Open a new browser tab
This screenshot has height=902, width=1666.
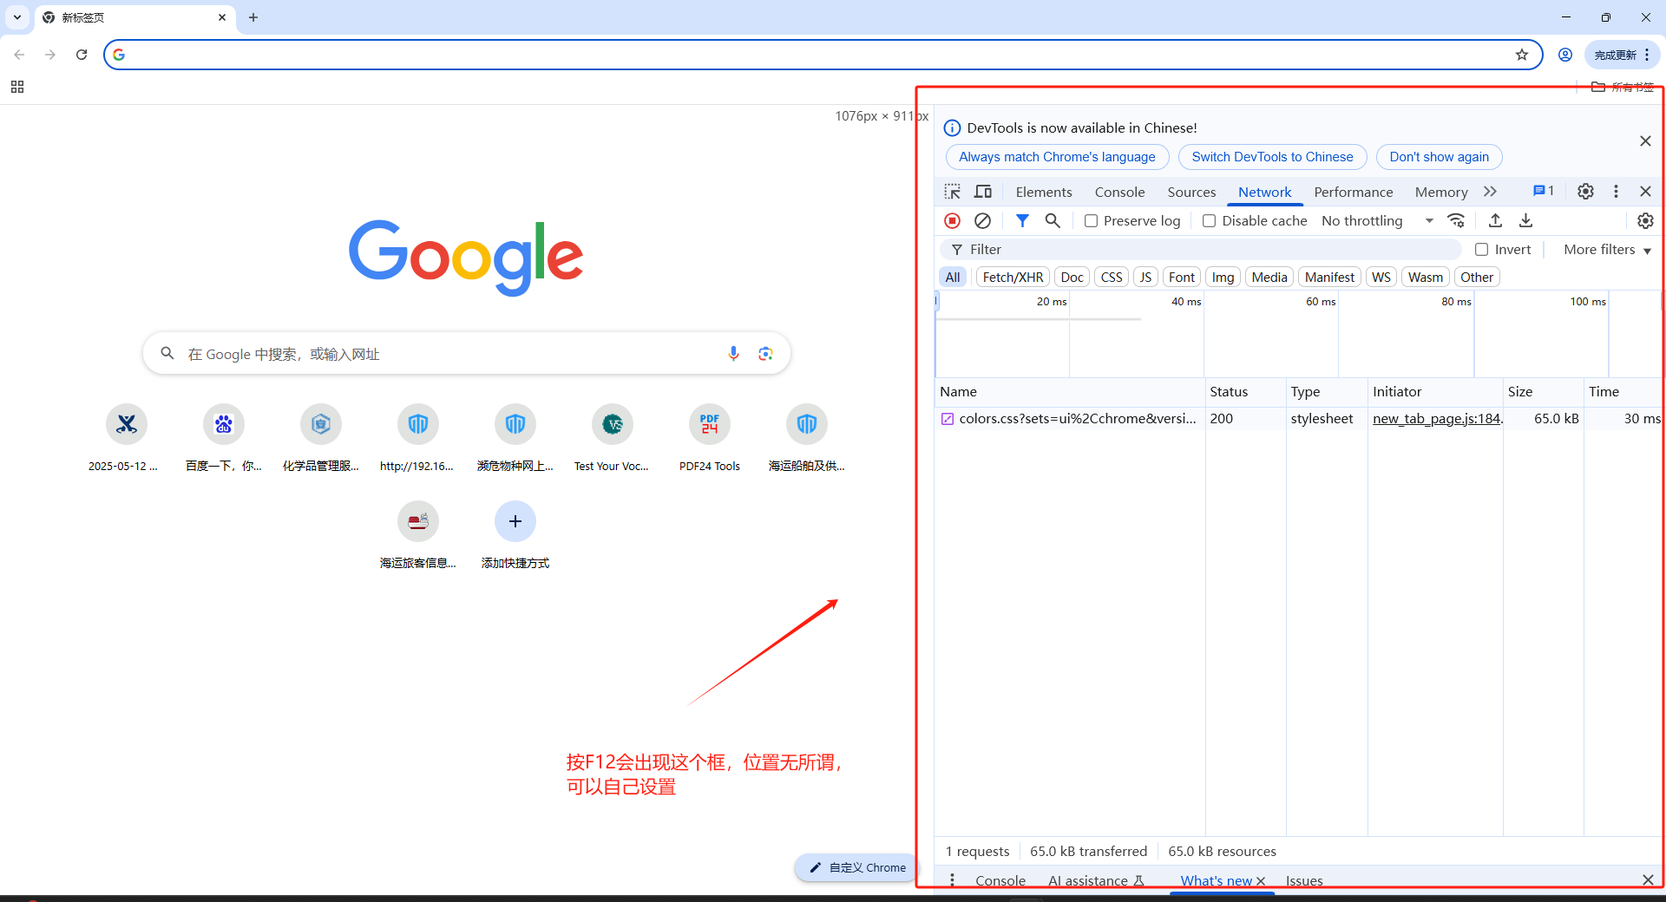click(253, 17)
